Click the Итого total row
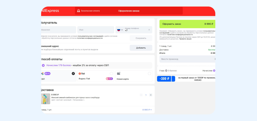Image resolution: width=257 pixels, height=121 pixels. (x=187, y=53)
